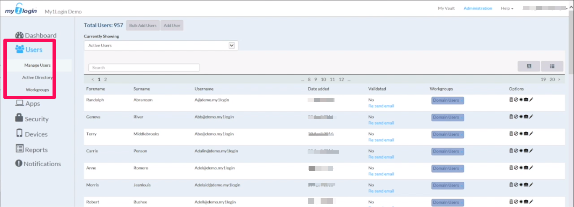574x207 pixels.
Task: Go to My Vault in top navigation
Action: point(446,8)
